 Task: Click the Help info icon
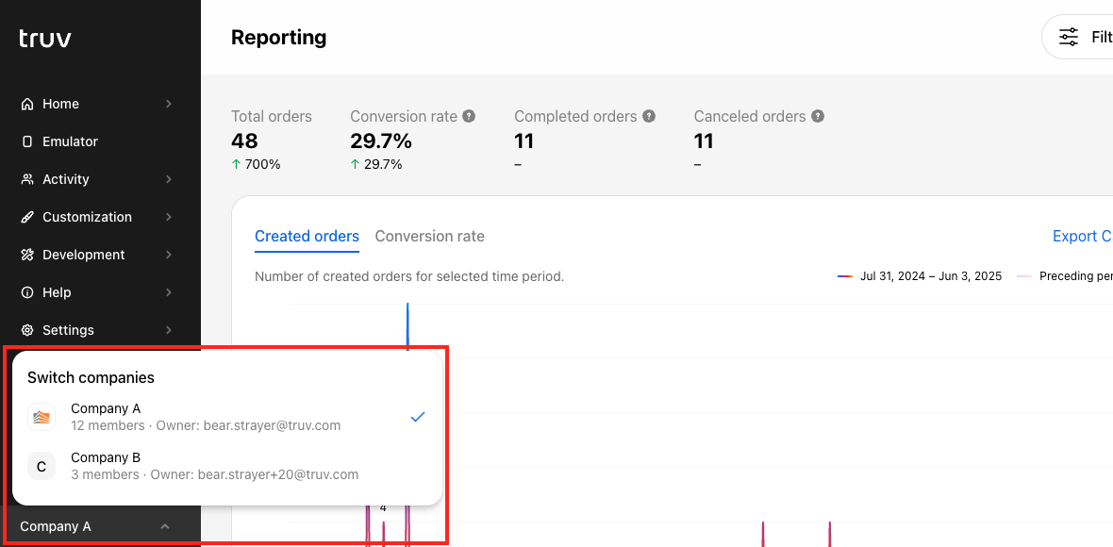coord(27,292)
